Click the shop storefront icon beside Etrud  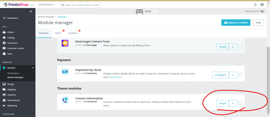coord(139,11)
